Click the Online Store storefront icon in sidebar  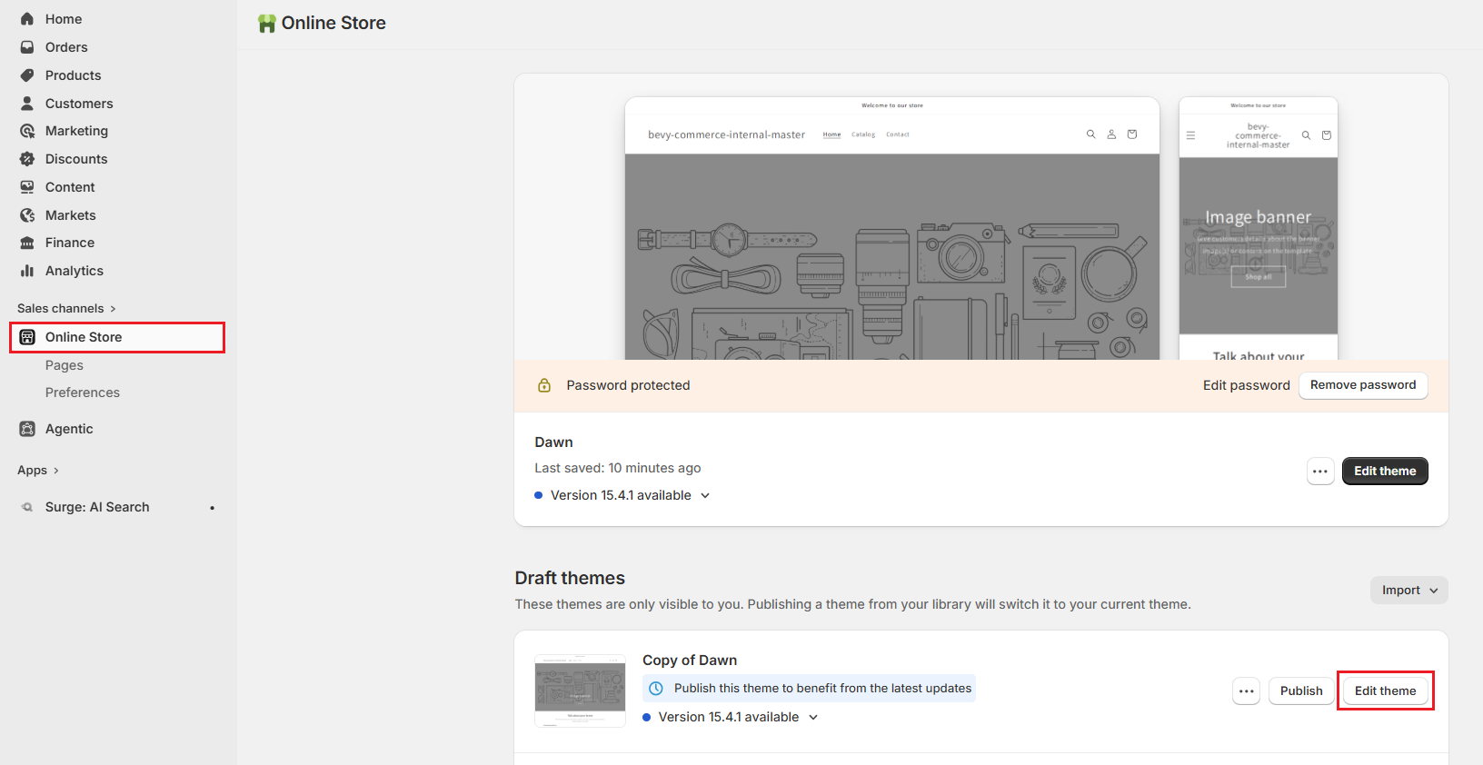(x=27, y=337)
